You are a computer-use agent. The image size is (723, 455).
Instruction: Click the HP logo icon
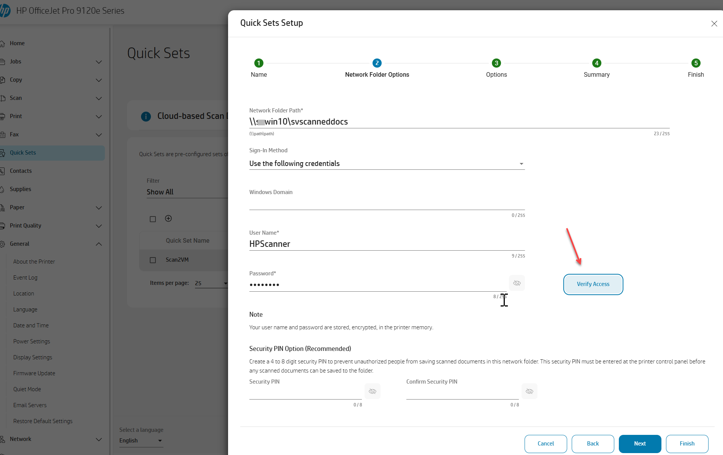coord(5,11)
